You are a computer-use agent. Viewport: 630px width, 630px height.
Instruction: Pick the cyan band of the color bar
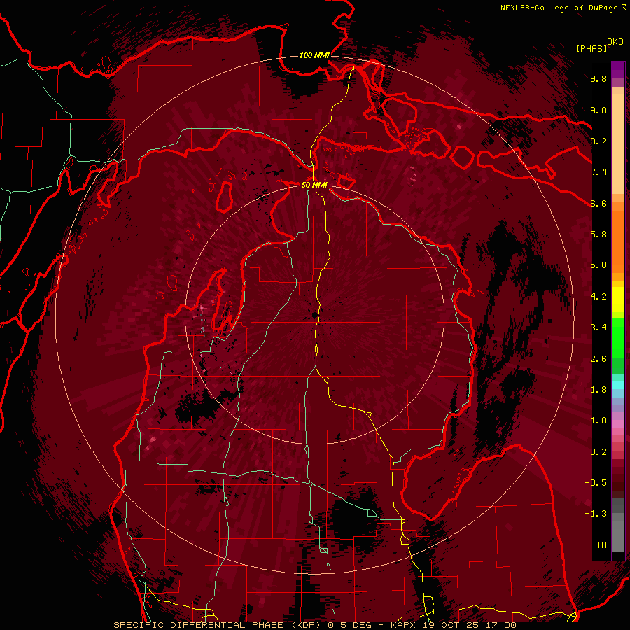618,385
